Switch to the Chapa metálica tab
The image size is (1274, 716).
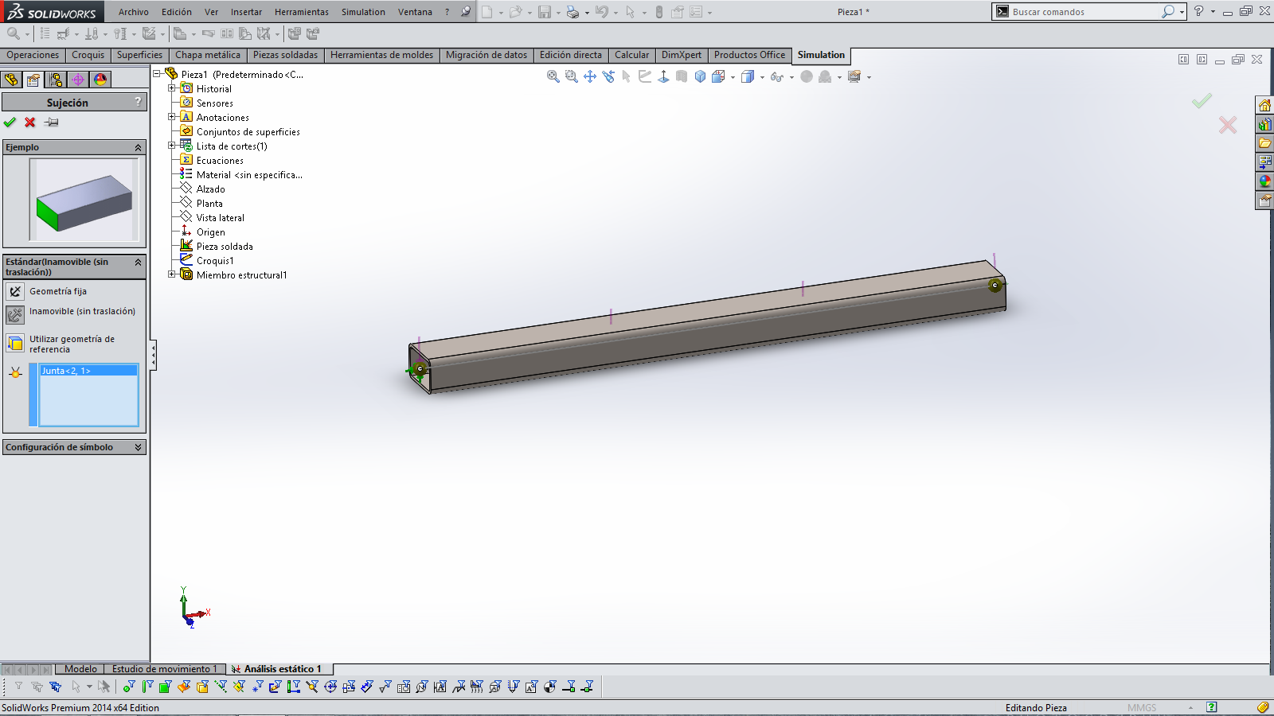208,55
